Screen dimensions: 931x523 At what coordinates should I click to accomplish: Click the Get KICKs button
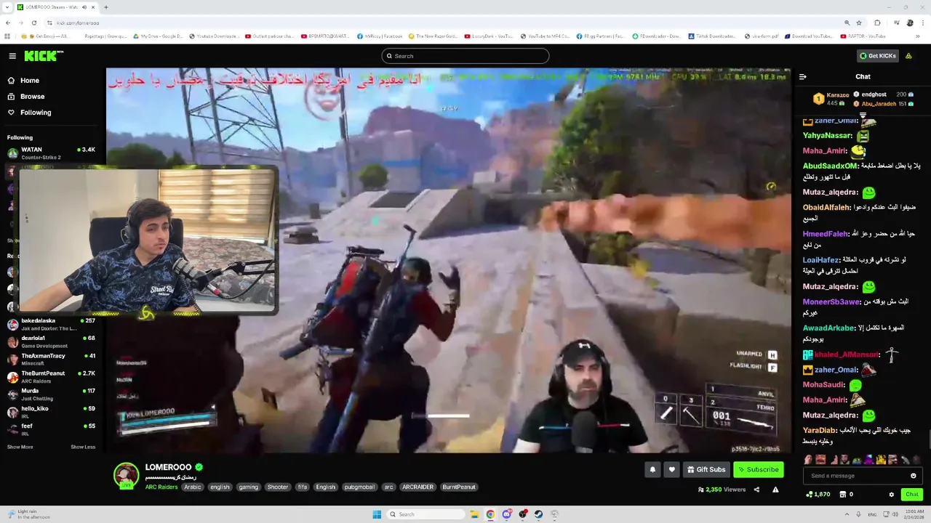click(x=878, y=56)
